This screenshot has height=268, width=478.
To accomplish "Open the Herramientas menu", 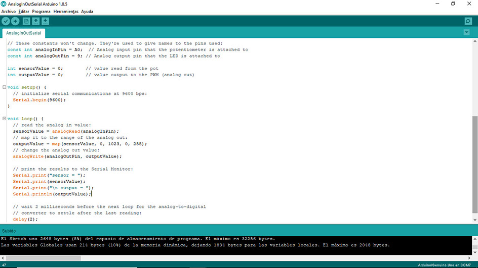I will (x=66, y=12).
